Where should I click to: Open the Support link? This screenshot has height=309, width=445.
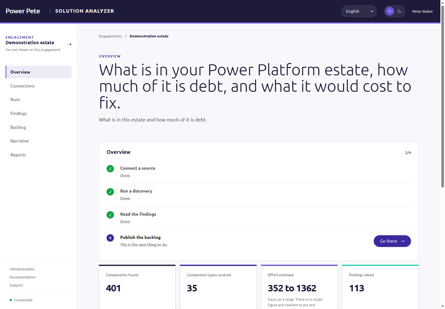point(16,285)
